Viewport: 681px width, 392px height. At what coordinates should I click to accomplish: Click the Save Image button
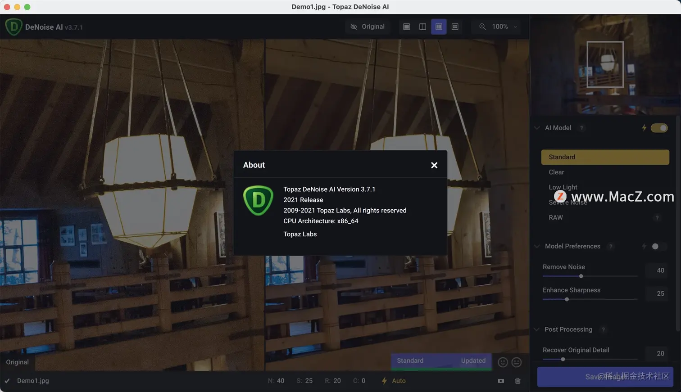605,377
